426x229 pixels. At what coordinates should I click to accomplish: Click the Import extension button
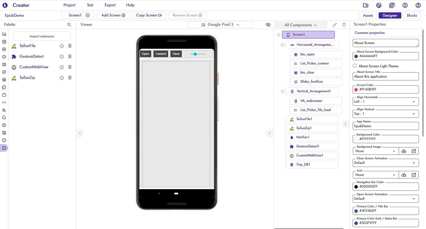pos(42,36)
